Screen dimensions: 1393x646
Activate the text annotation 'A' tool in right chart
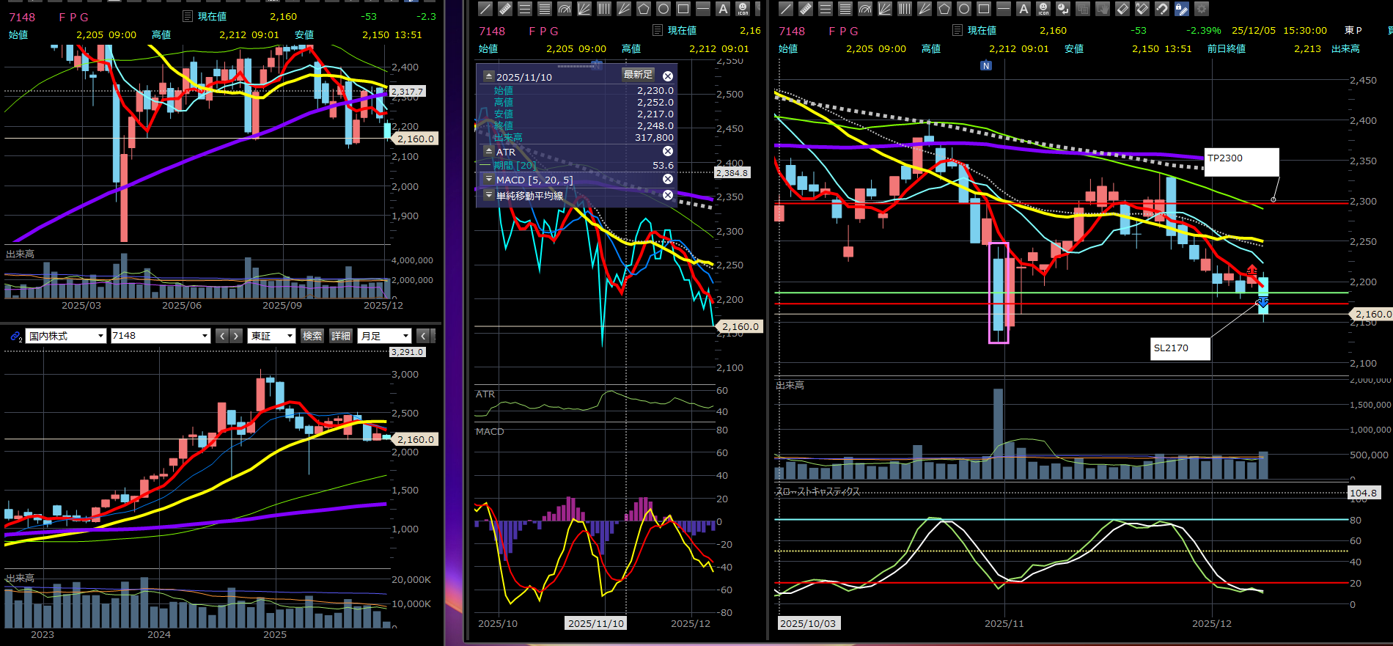pyautogui.click(x=1023, y=9)
